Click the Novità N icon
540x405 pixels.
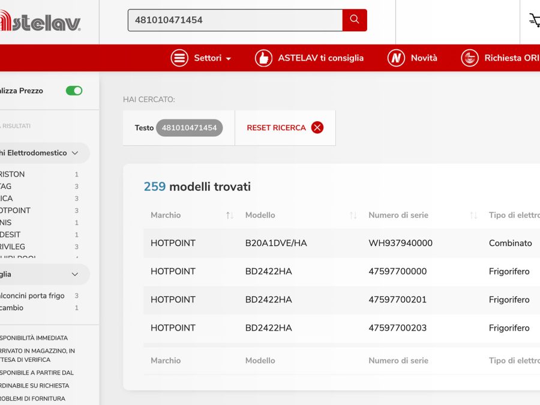396,58
